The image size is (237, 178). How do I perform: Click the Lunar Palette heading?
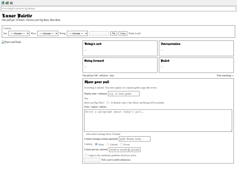(x=17, y=16)
